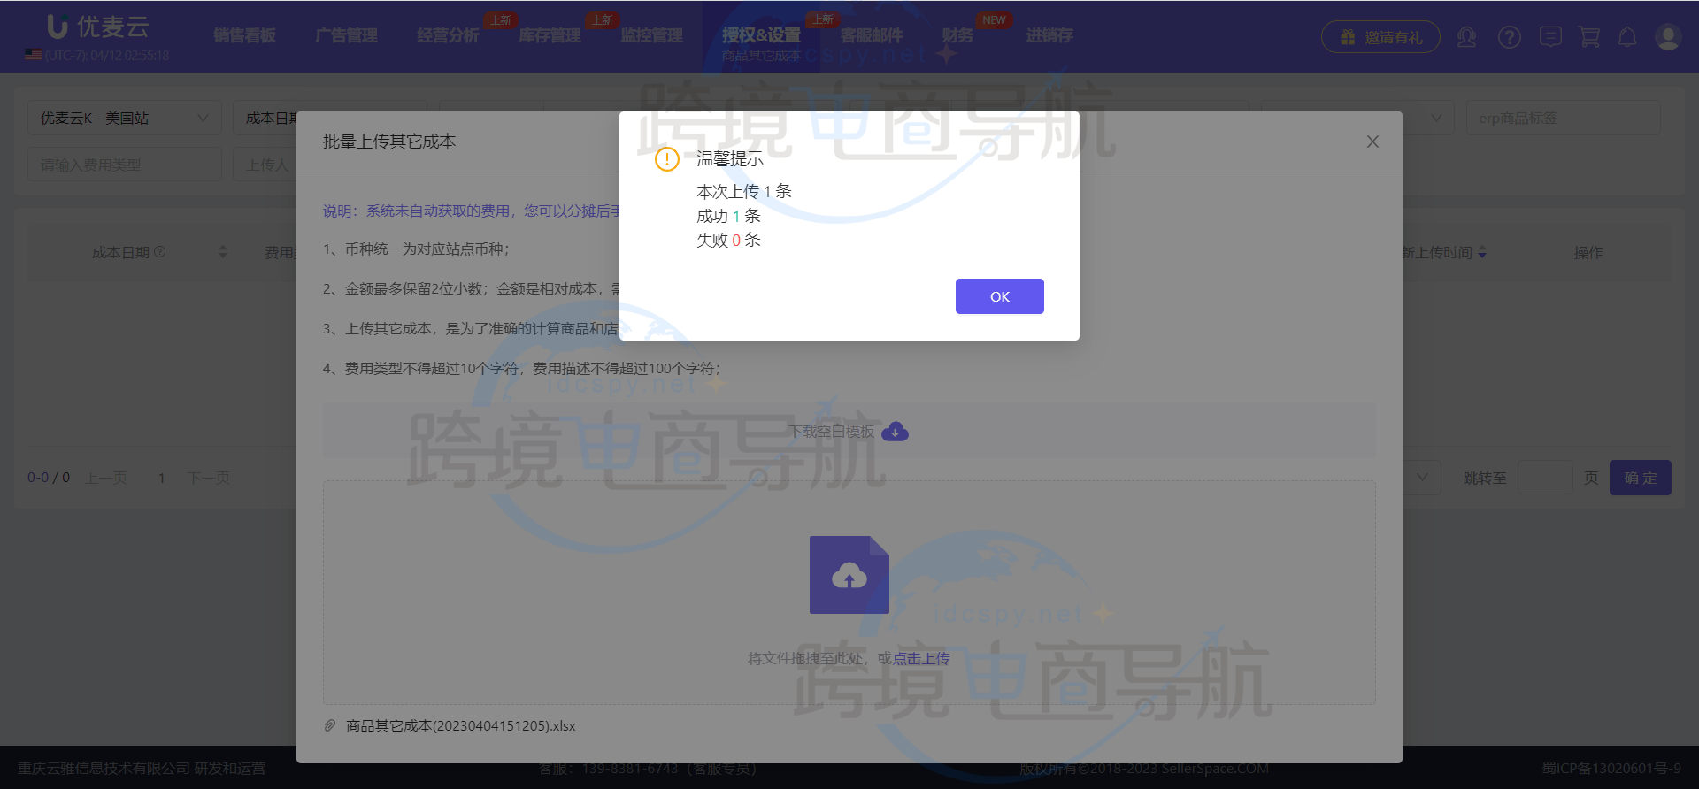Open the 授权&设置 menu

(762, 35)
